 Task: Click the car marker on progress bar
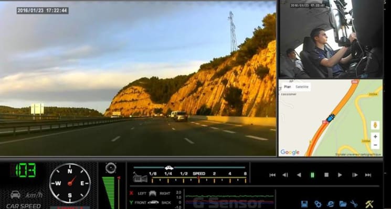[169, 168]
